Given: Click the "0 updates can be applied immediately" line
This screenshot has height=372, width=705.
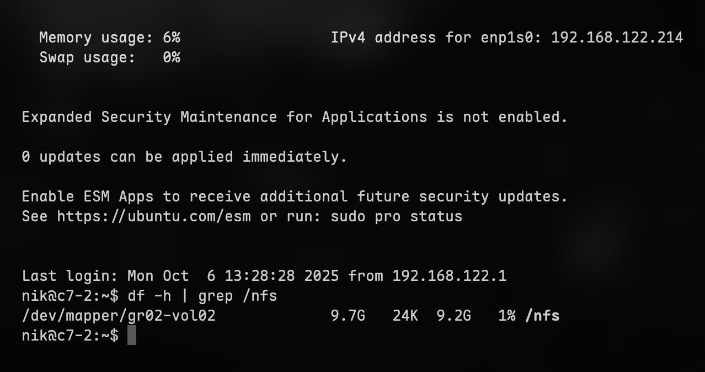Looking at the screenshot, I should (184, 157).
